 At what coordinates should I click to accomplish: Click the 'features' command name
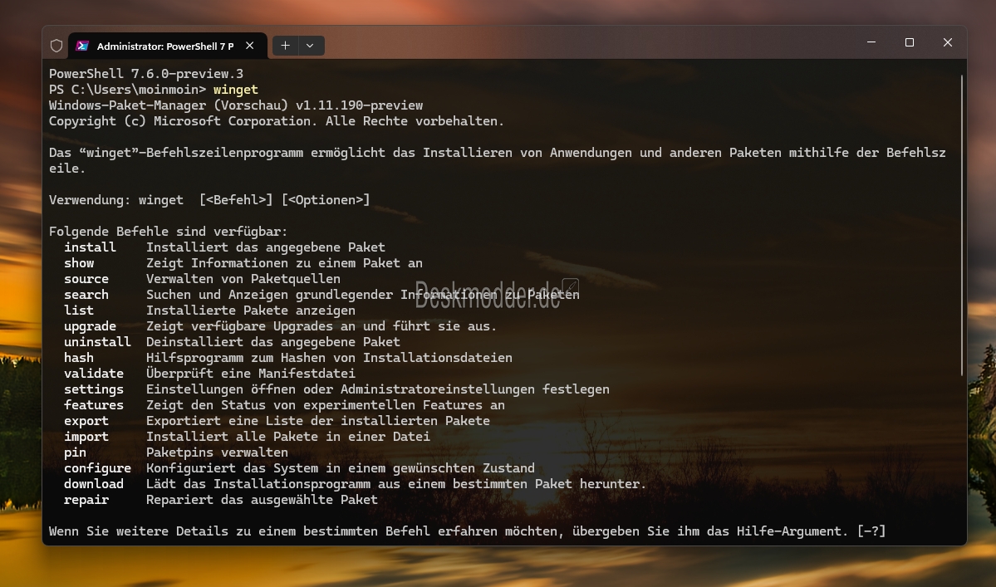pos(93,405)
